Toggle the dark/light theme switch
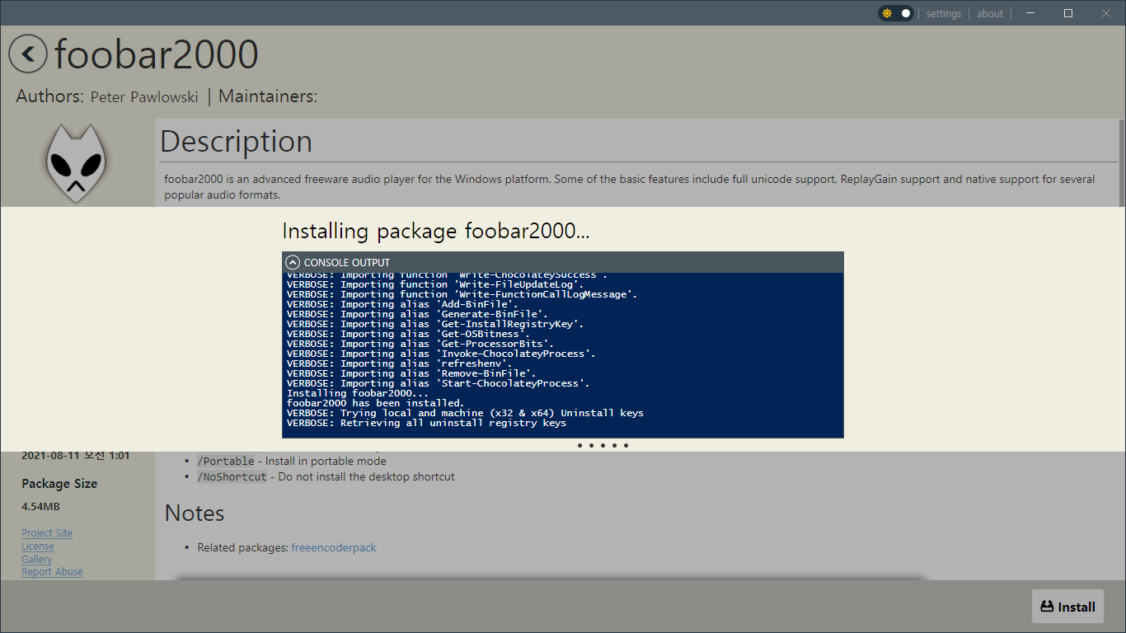The image size is (1126, 633). (896, 13)
